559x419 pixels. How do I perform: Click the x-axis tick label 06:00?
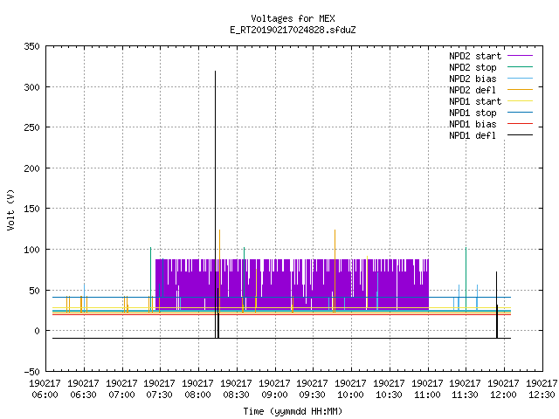pos(45,395)
